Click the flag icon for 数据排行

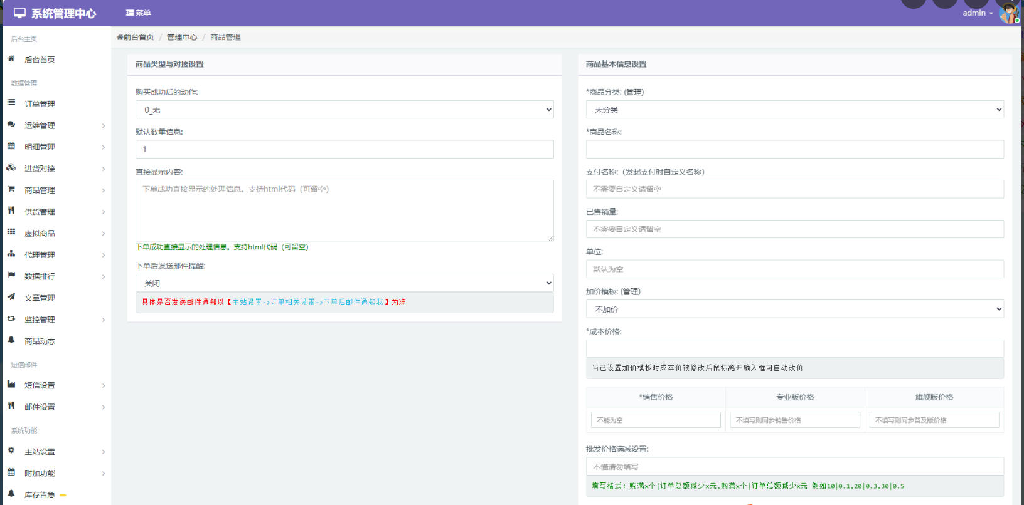(x=11, y=276)
